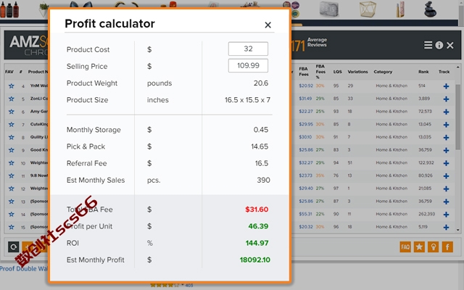
Task: Track product with rank 5,119
Action: point(447,227)
